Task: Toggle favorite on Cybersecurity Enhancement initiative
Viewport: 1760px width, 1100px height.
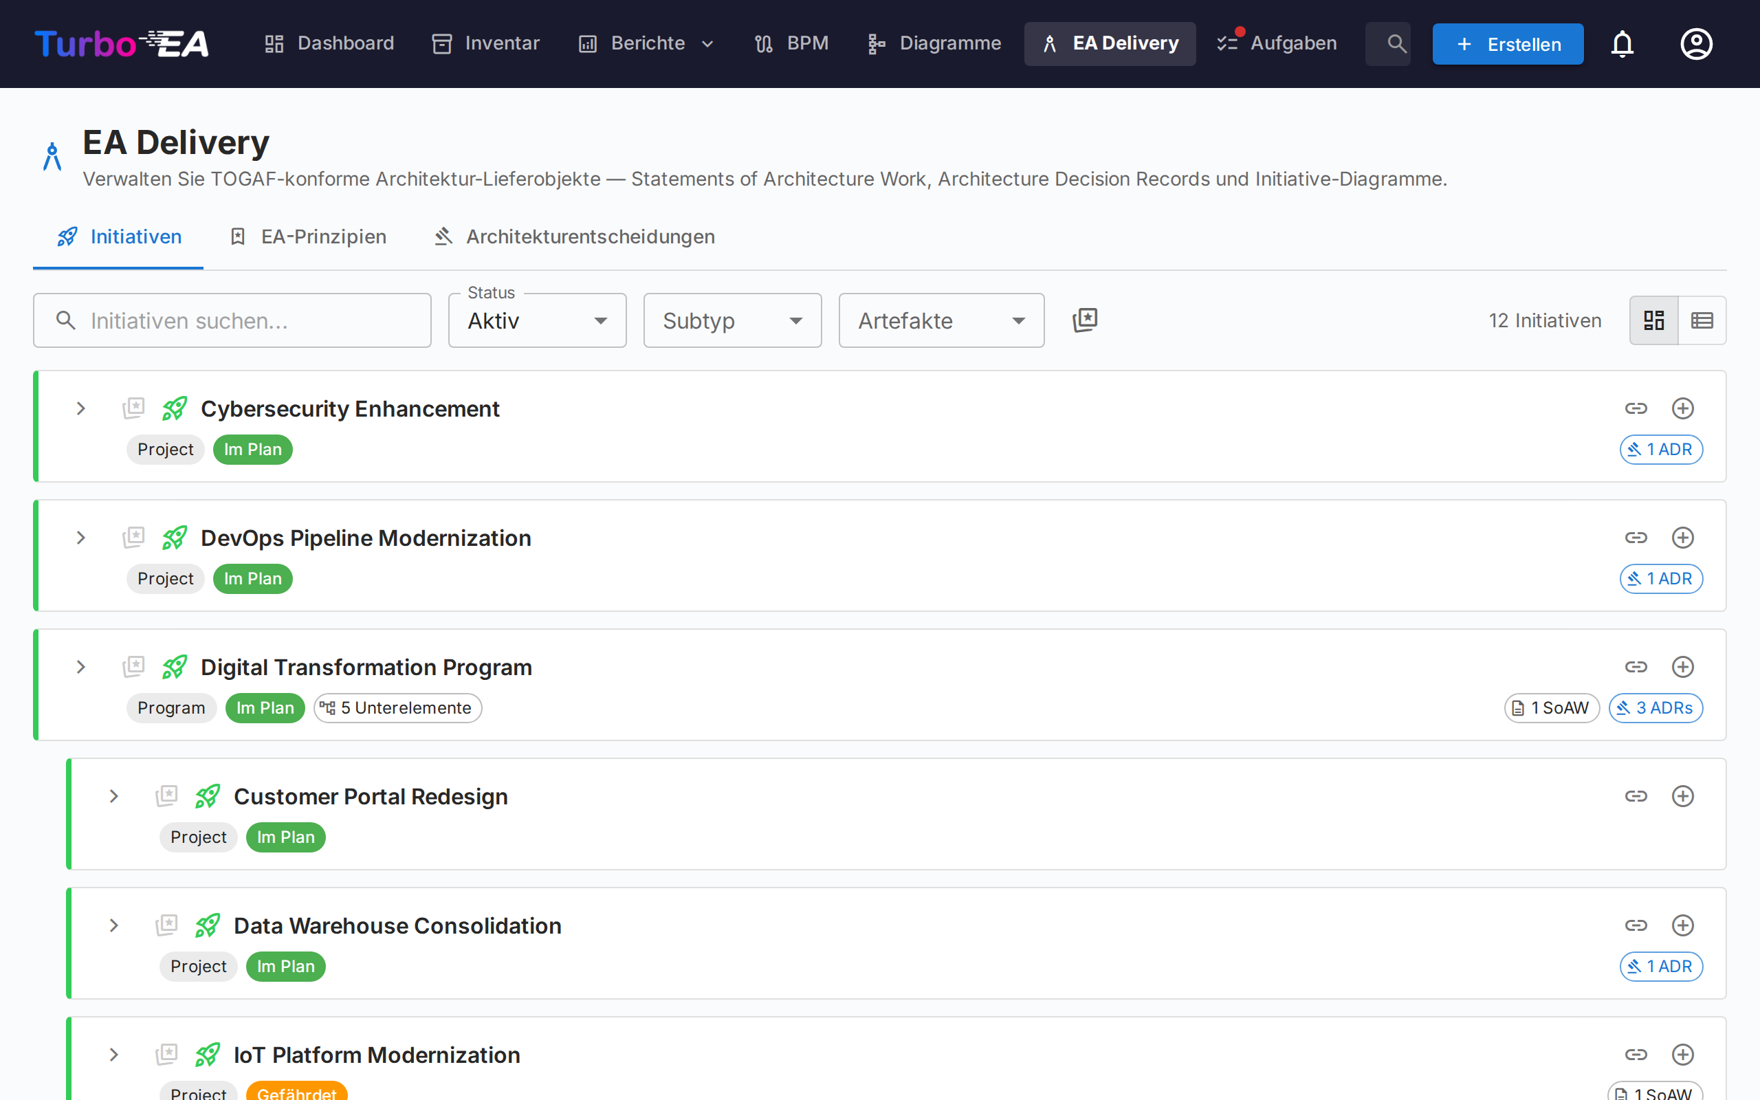Action: (134, 409)
